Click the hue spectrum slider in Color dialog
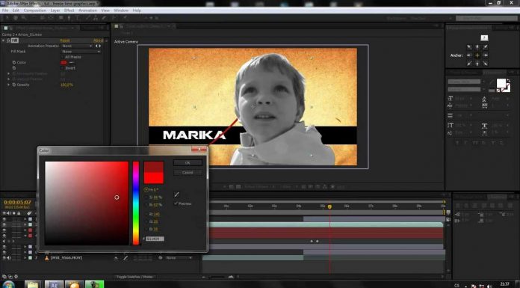Image resolution: width=520 pixels, height=288 pixels. point(136,203)
